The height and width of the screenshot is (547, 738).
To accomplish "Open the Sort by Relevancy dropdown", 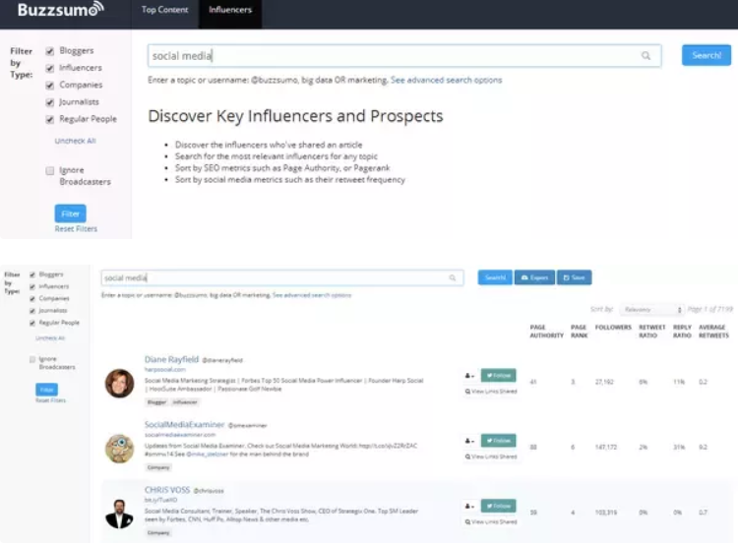I will point(651,309).
